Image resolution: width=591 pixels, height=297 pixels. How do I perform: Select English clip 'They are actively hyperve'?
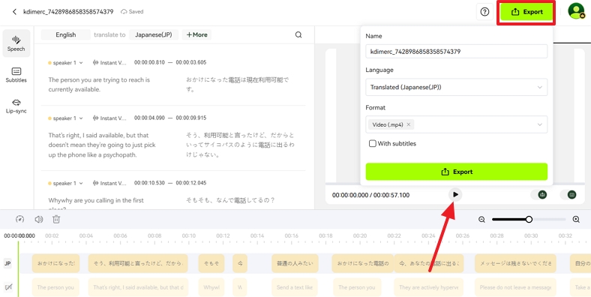pyautogui.click(x=428, y=287)
